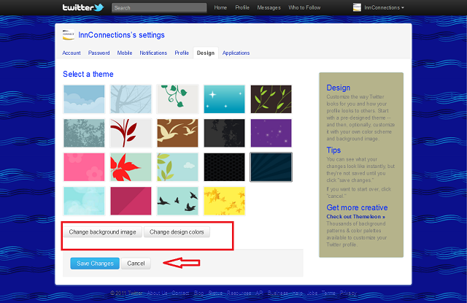Screen dimensions: 467x303
Task: Switch to the Password tab
Action: (x=99, y=53)
